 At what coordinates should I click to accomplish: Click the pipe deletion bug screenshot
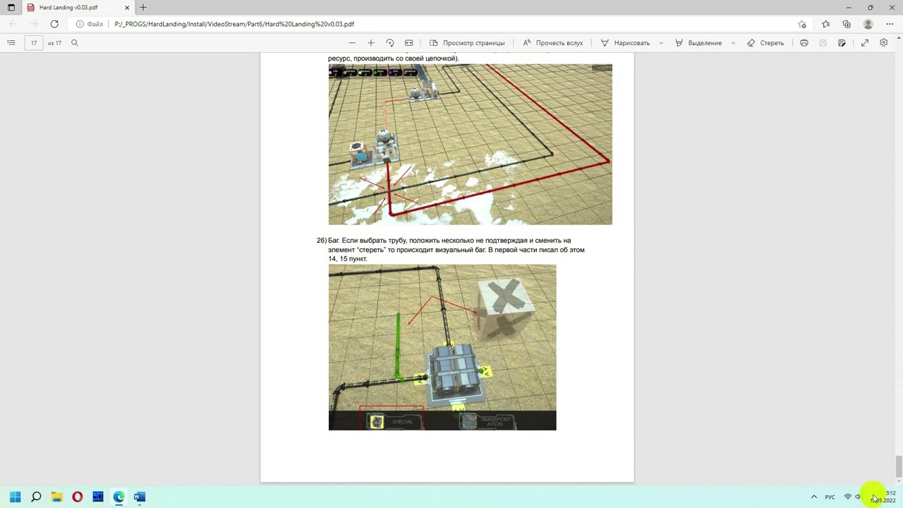point(442,347)
